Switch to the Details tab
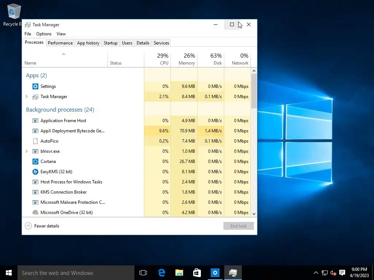Viewport: 374px width, 280px height. 143,43
